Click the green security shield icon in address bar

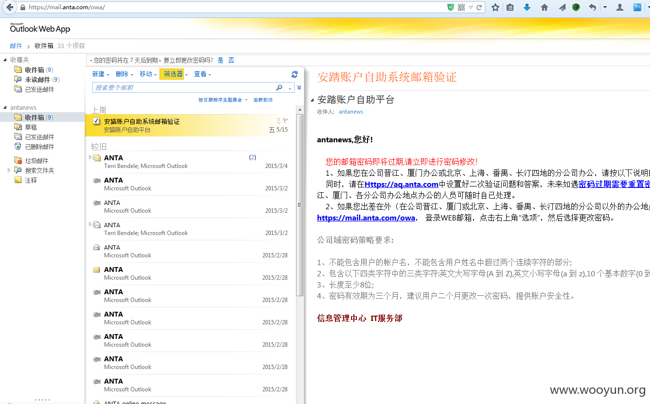(451, 7)
